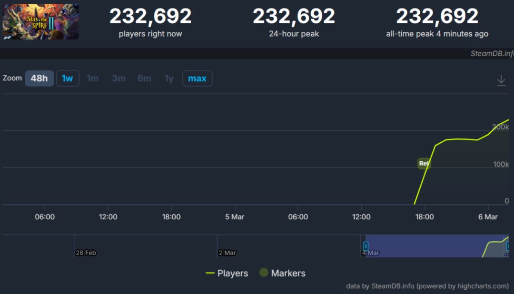Screen dimensions: 514x294
Task: Click the 2 Mar navigator label
Action: click(227, 253)
